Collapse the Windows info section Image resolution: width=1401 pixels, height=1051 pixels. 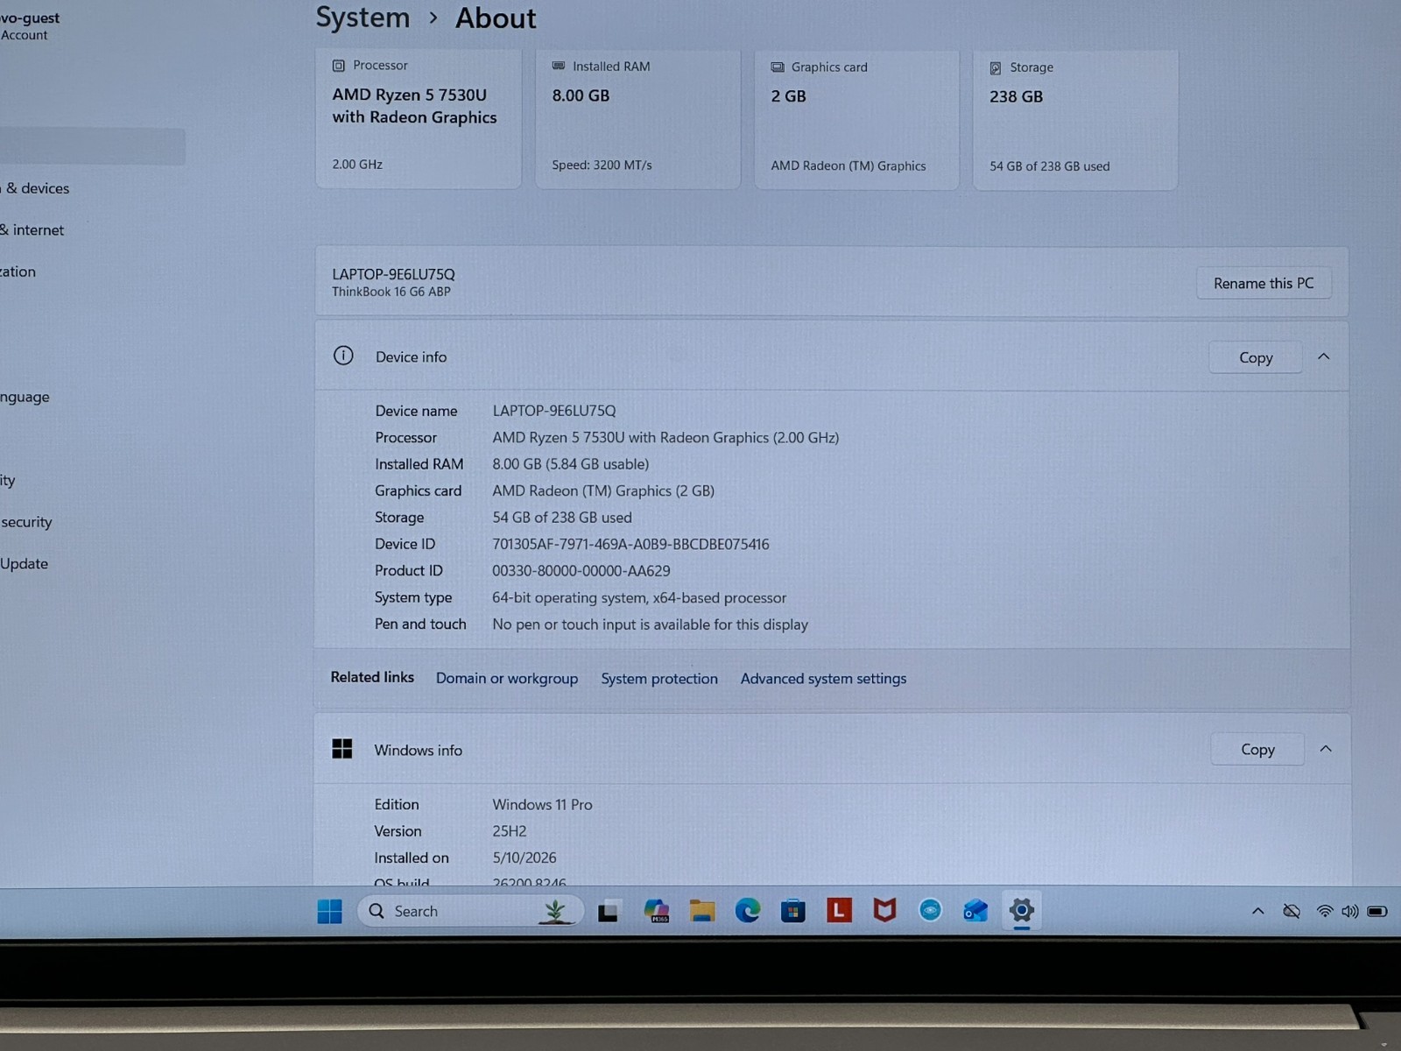(1326, 749)
